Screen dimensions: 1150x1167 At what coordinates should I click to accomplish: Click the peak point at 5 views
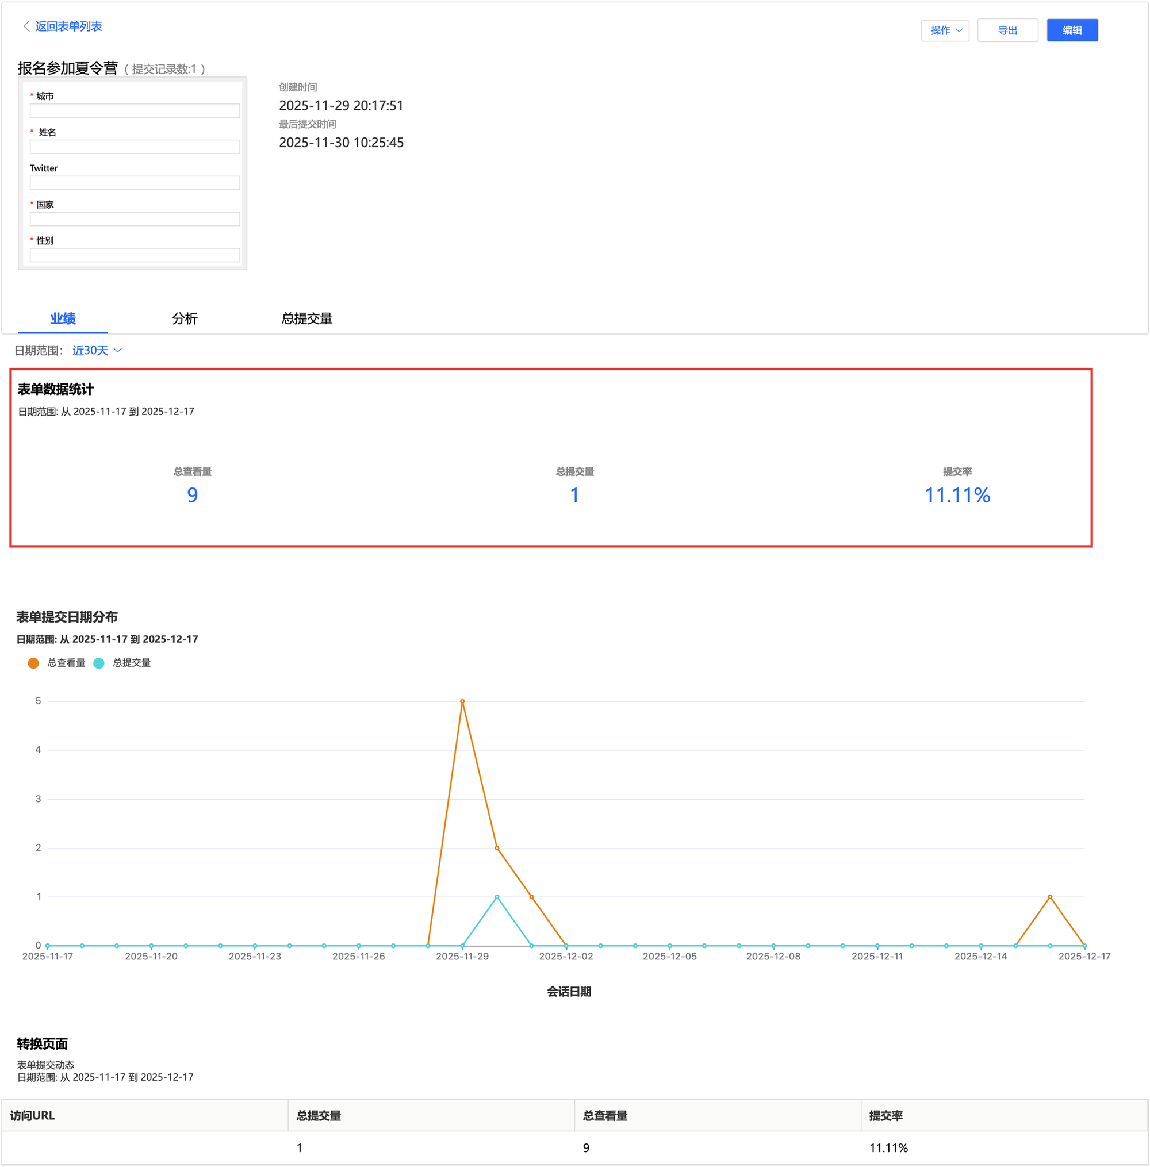pyautogui.click(x=462, y=701)
